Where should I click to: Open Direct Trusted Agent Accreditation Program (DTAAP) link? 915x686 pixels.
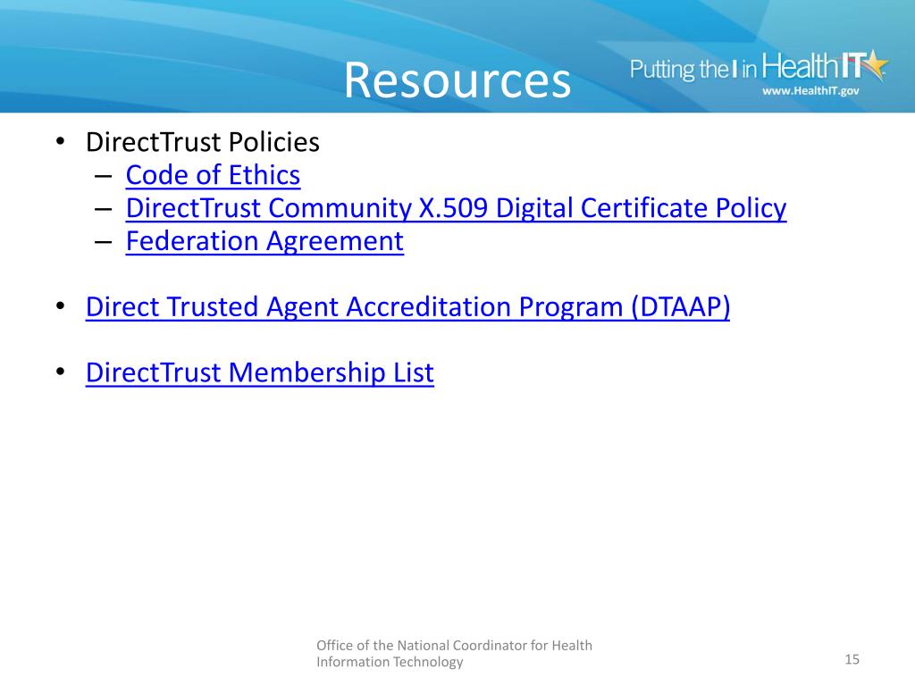(407, 307)
